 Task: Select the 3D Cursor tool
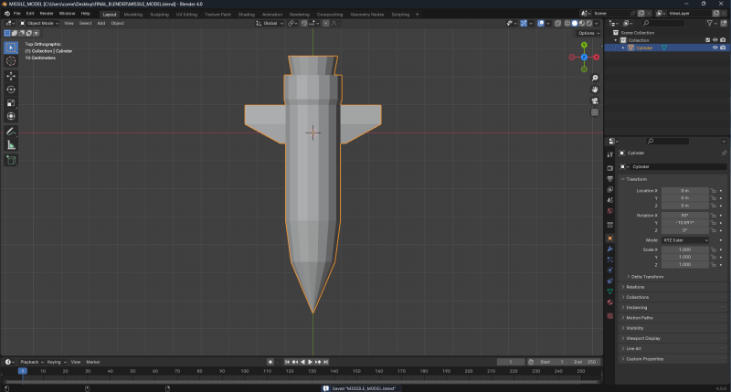(x=11, y=61)
